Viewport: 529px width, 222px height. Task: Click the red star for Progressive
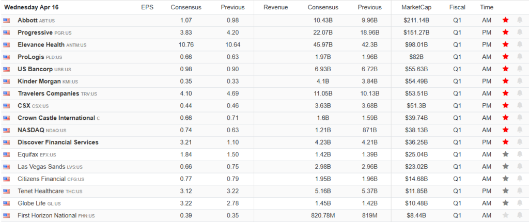click(505, 33)
